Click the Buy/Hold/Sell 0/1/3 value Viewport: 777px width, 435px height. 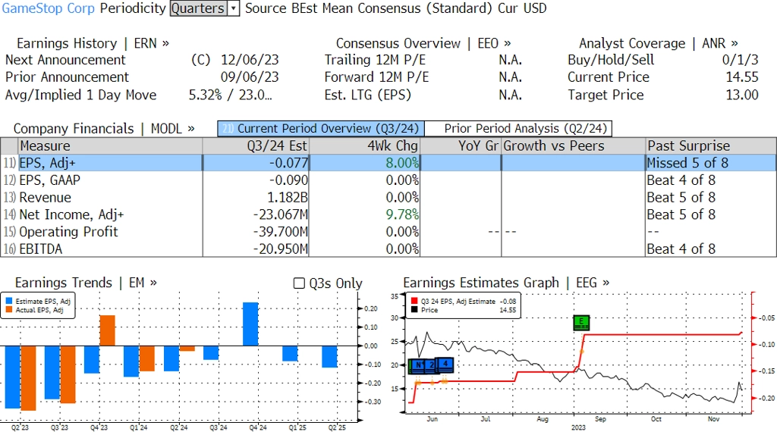point(740,60)
